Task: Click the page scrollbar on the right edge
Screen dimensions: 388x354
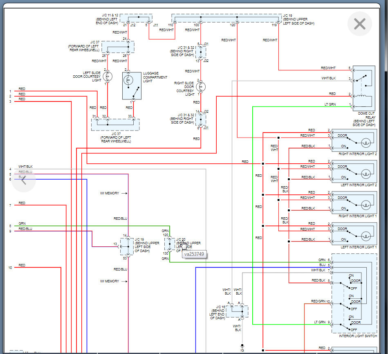Action: coord(386,177)
